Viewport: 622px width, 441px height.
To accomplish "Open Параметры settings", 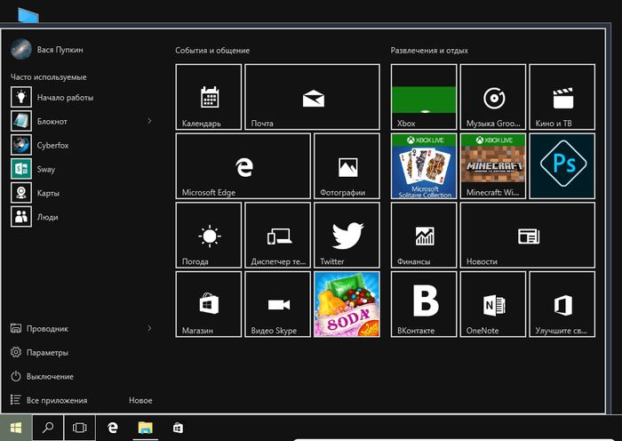I will (x=47, y=353).
